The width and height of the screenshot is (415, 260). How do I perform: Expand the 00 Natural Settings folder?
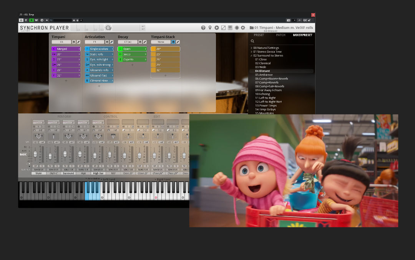pyautogui.click(x=251, y=48)
